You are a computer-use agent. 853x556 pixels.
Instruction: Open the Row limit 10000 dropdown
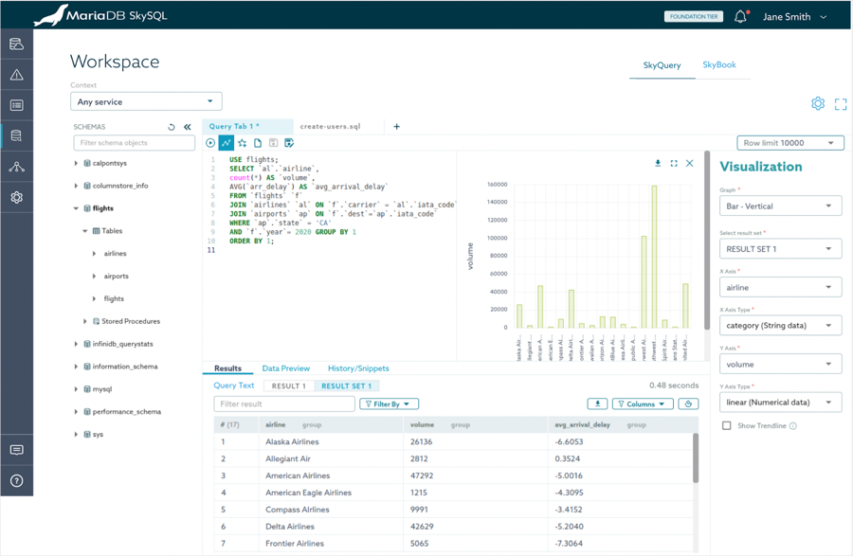tap(790, 143)
